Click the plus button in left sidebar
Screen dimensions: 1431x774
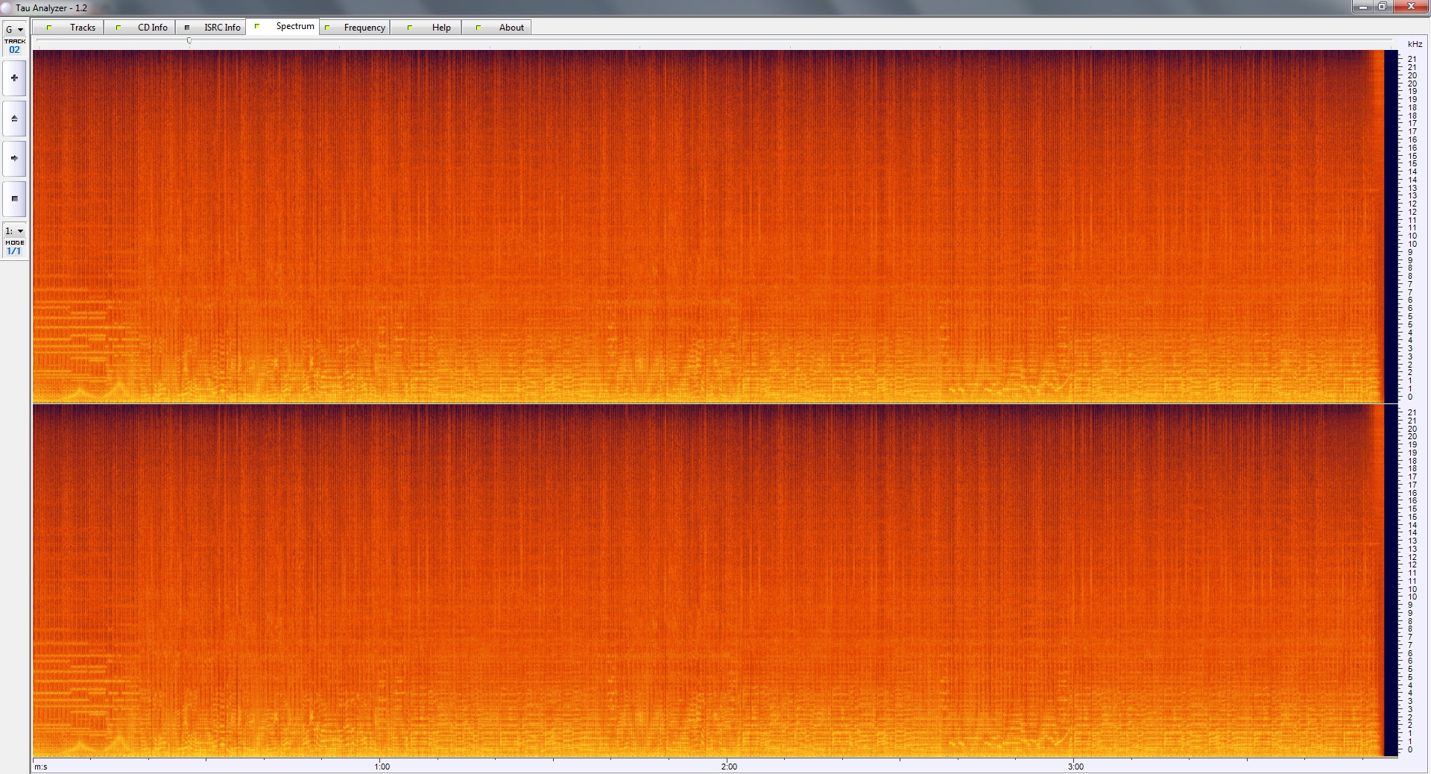tap(14, 78)
